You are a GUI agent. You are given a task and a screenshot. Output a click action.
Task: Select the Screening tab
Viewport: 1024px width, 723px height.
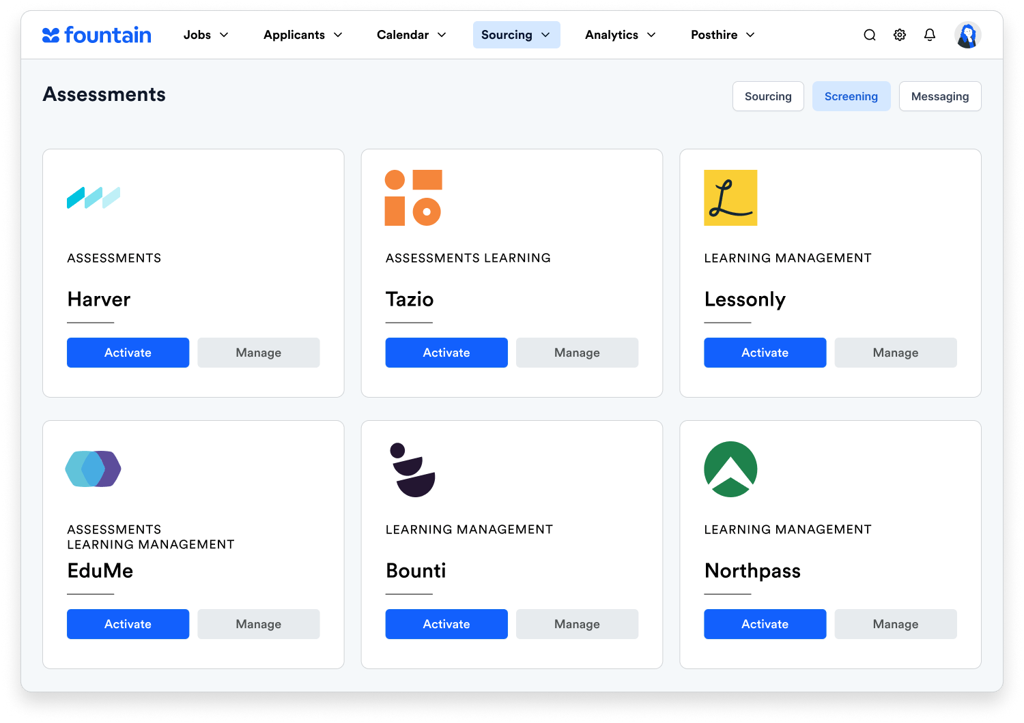851,96
